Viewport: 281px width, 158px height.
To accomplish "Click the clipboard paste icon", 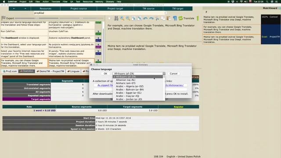I will point(169,18).
